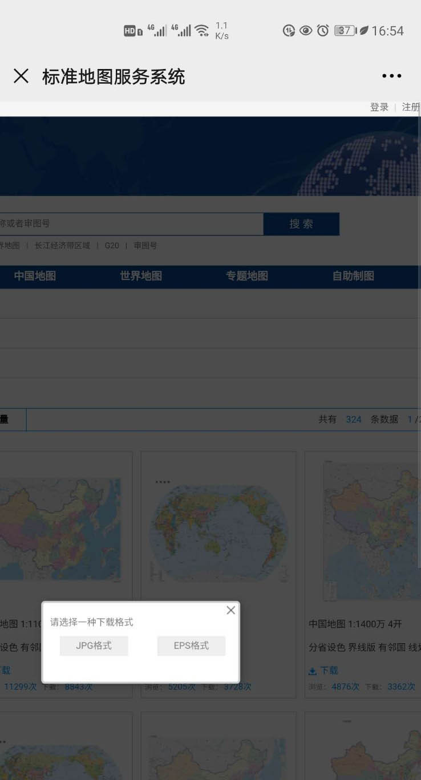Focus the map name search field
The image size is (421, 780).
131,224
